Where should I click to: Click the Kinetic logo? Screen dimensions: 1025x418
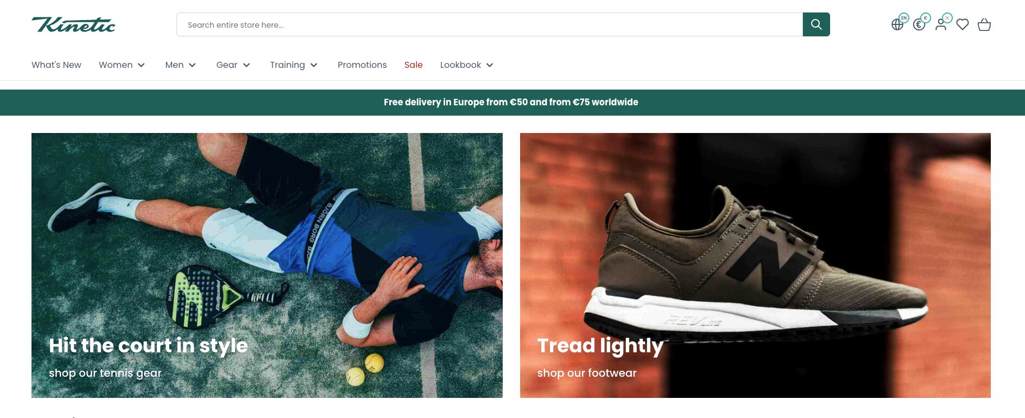[x=73, y=25]
